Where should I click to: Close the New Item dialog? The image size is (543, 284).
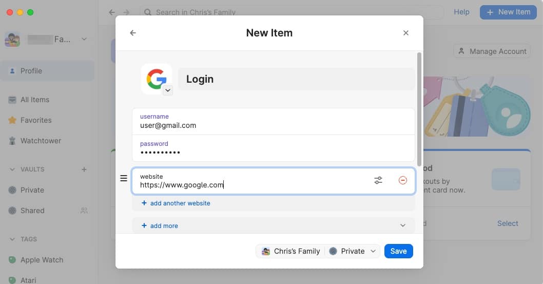(x=406, y=33)
